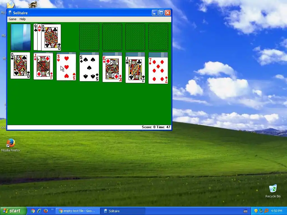Switch to the empty text file Chrome taskbar button
This screenshot has width=287, height=215.
tap(77, 211)
